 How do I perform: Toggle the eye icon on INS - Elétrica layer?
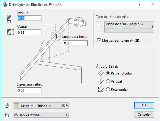click(16, 115)
